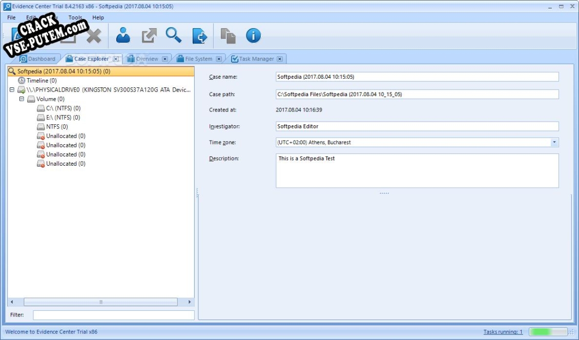Open the Tools menu

pos(75,17)
